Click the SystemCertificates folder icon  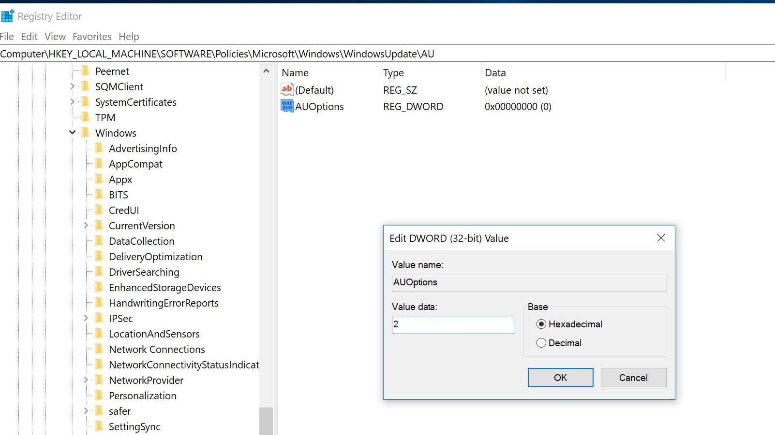pos(86,102)
